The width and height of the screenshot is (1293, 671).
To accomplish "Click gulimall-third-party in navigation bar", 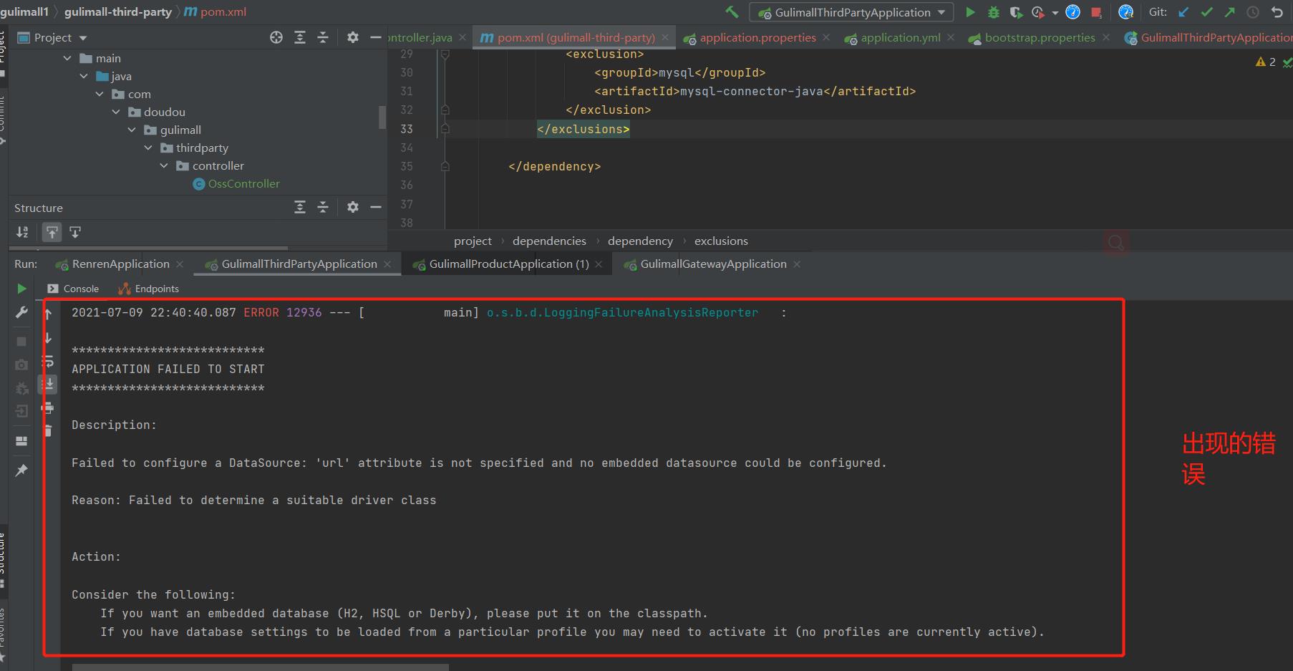I will pos(118,12).
